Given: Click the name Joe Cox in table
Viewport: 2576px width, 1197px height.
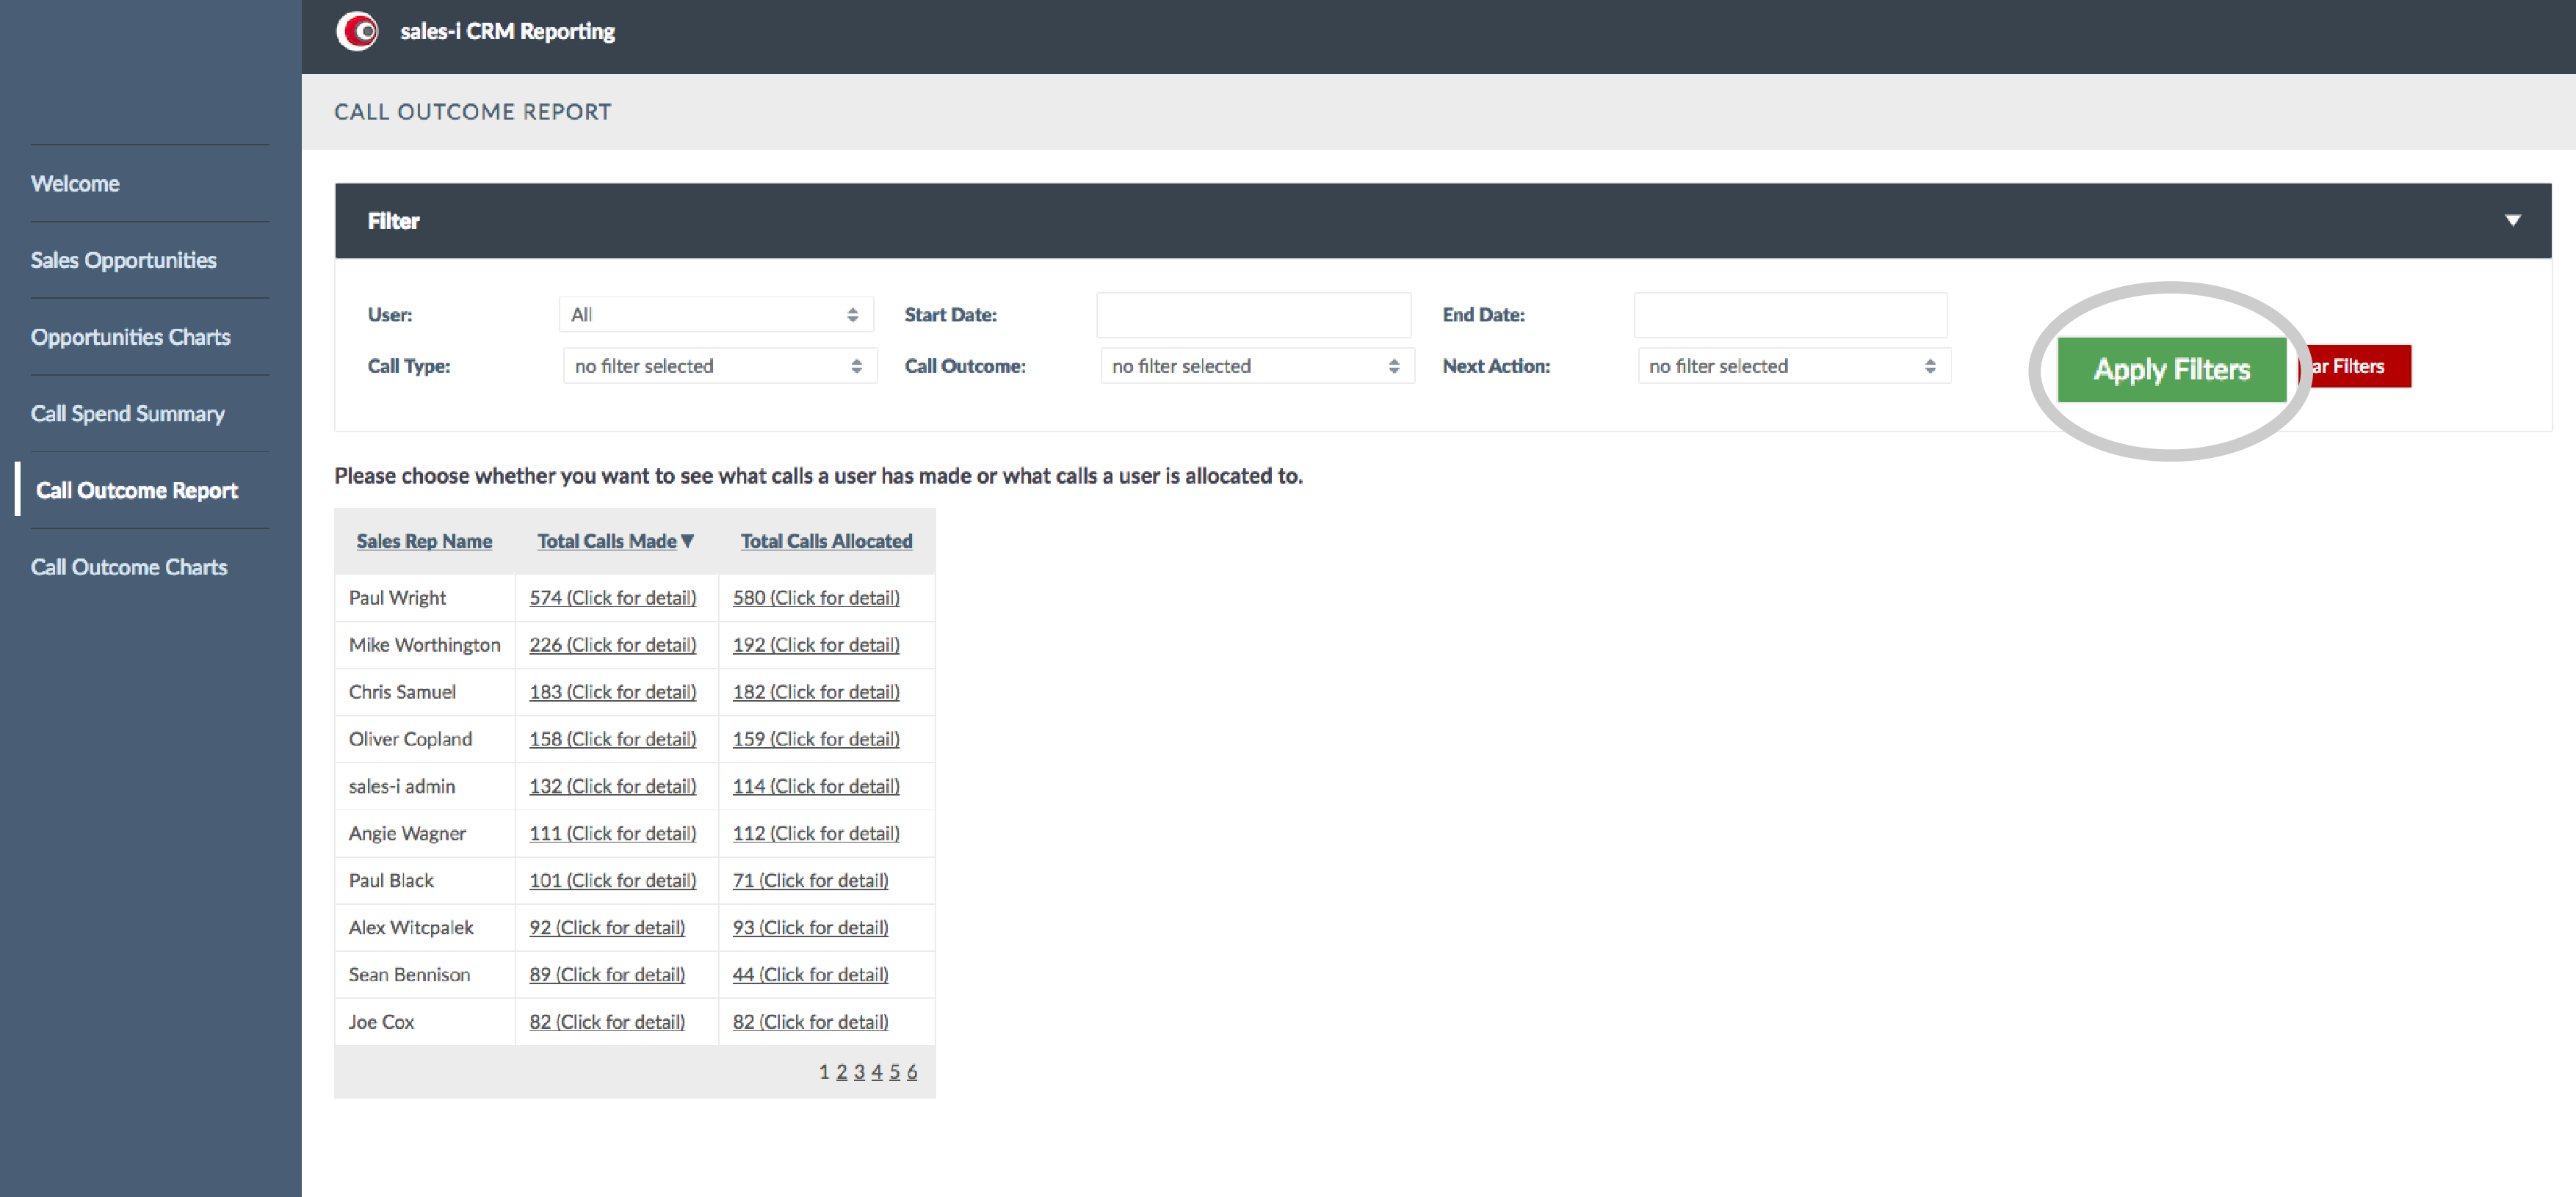Looking at the screenshot, I should click(381, 1022).
